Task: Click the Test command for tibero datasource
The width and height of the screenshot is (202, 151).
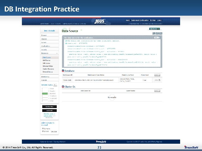Action: (145, 80)
